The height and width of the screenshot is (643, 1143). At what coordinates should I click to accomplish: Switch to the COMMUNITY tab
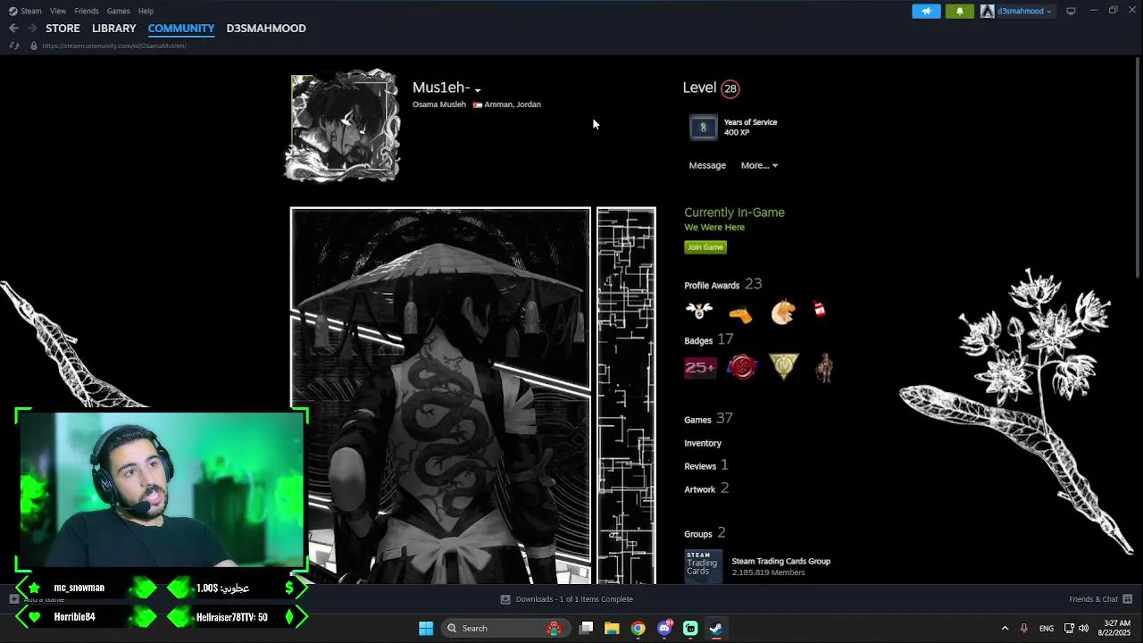click(181, 29)
